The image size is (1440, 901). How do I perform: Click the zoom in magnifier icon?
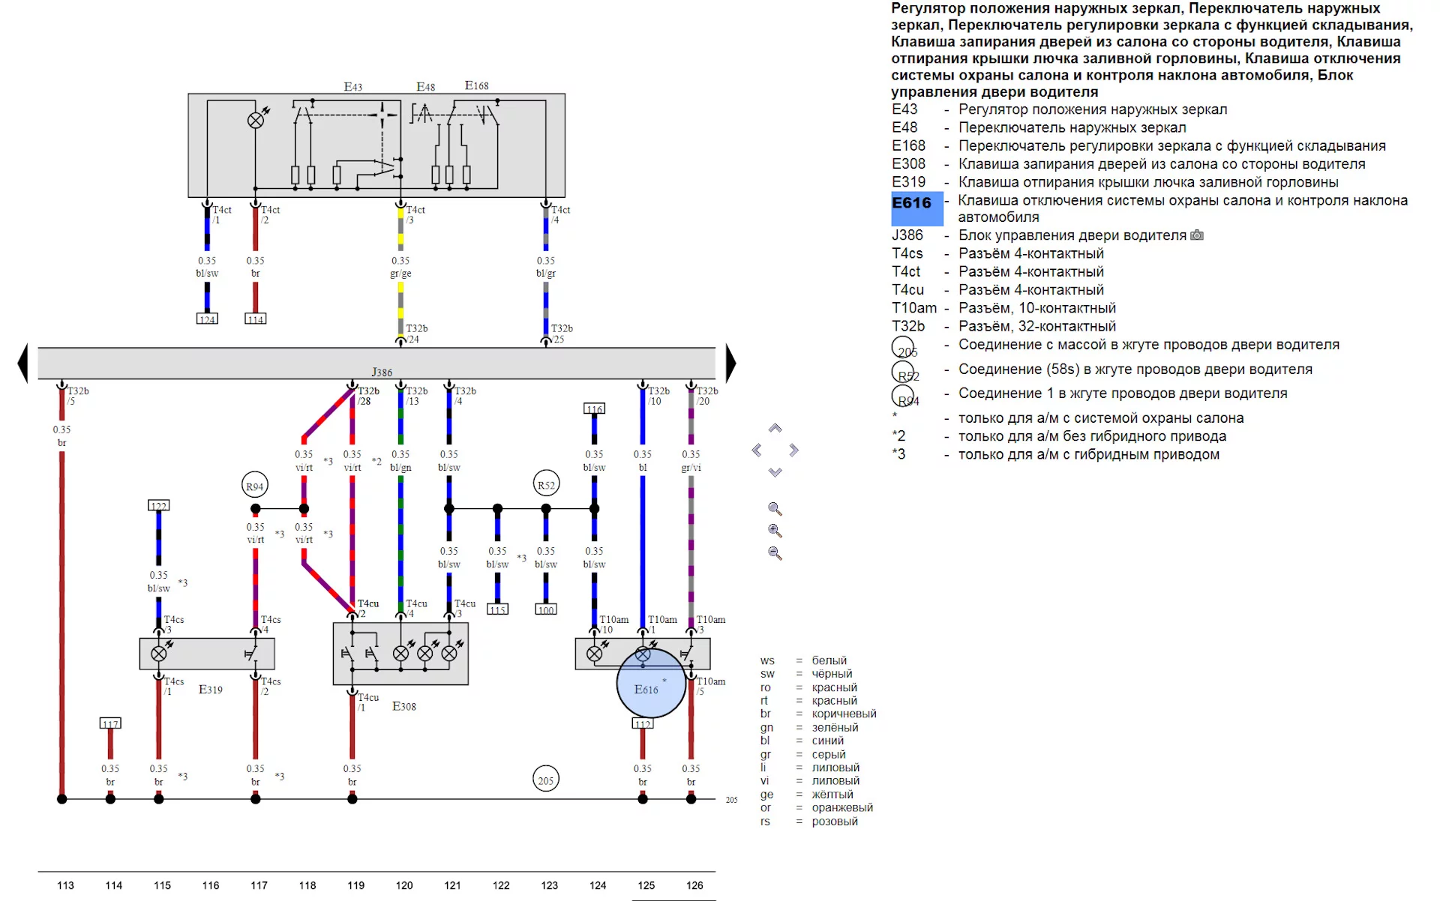(x=775, y=531)
